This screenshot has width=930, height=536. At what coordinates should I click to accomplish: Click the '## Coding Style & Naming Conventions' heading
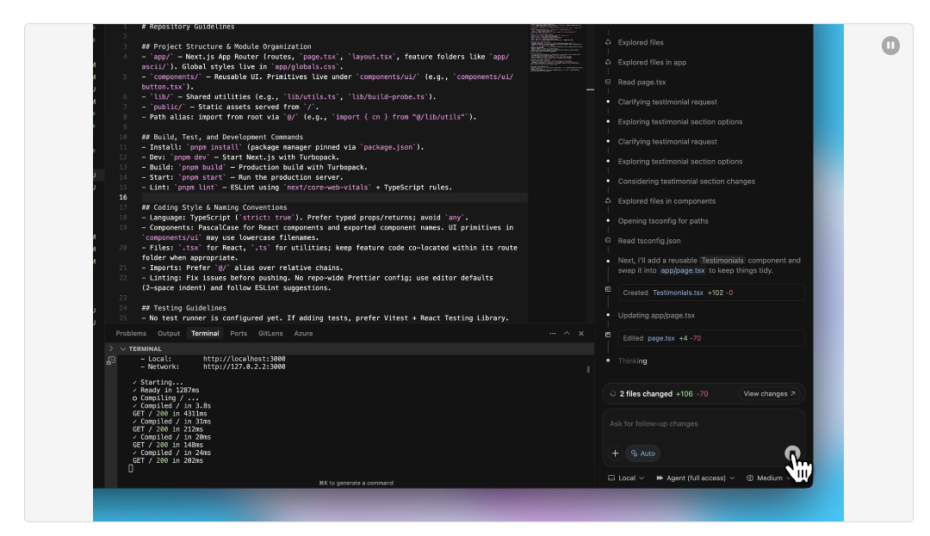[x=214, y=207]
